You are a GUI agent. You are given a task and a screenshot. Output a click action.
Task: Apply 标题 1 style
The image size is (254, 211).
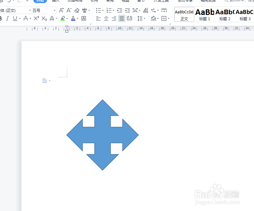205,15
